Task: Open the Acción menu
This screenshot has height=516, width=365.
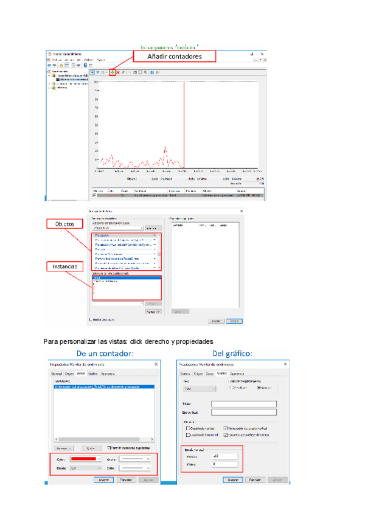Action: pyautogui.click(x=69, y=60)
